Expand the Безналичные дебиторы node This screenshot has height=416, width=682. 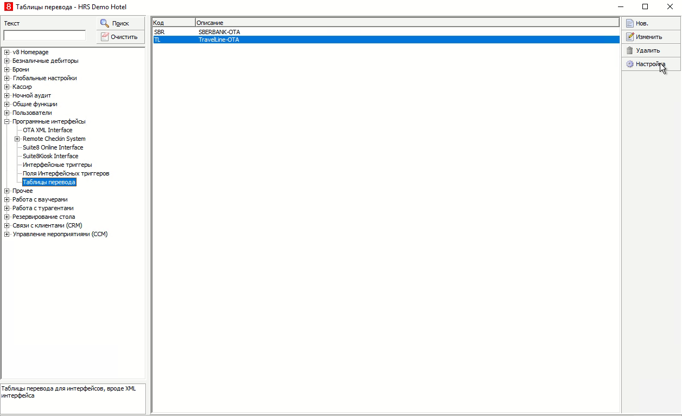point(7,61)
